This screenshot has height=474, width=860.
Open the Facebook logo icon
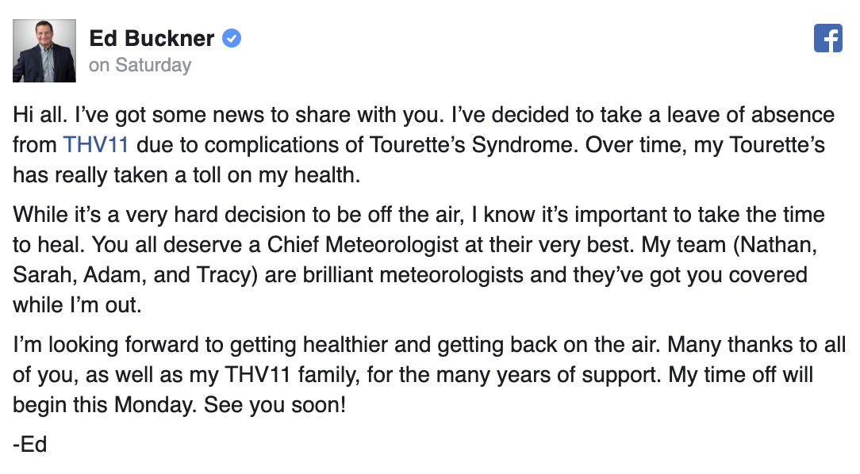[828, 38]
